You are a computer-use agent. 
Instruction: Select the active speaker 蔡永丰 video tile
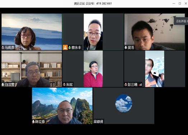[93, 32]
